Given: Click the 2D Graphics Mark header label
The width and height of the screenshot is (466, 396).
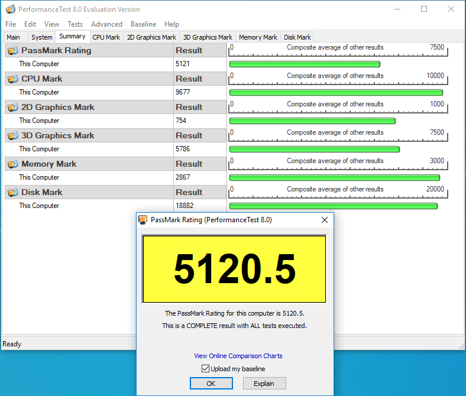Looking at the screenshot, I should point(57,107).
